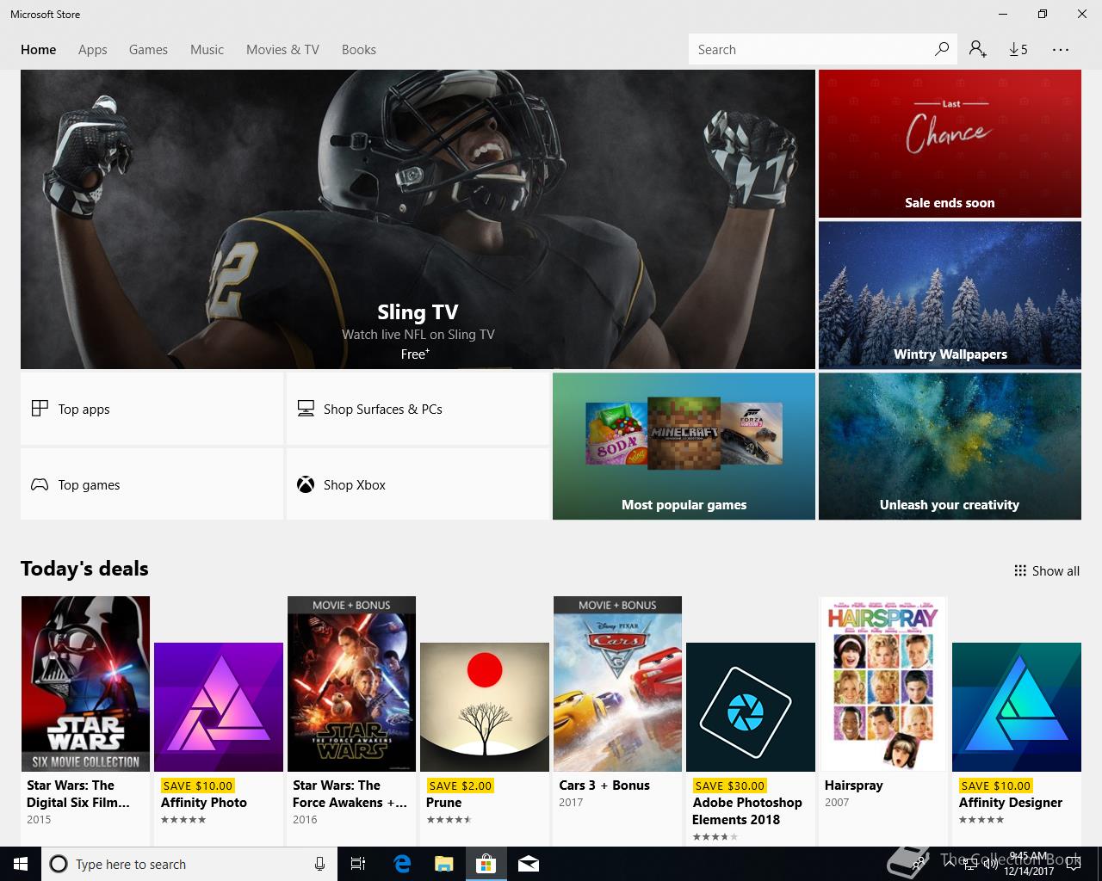Click the search magnifier icon

942,49
